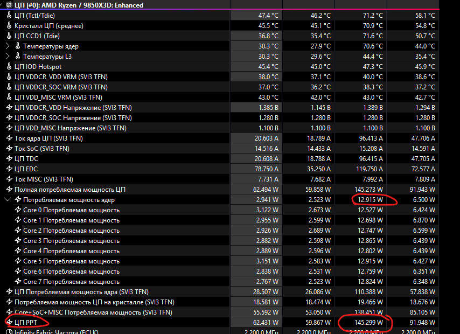Click the 1.385 В VDDCR_VDD voltage value
The image size is (460, 334).
(268, 108)
